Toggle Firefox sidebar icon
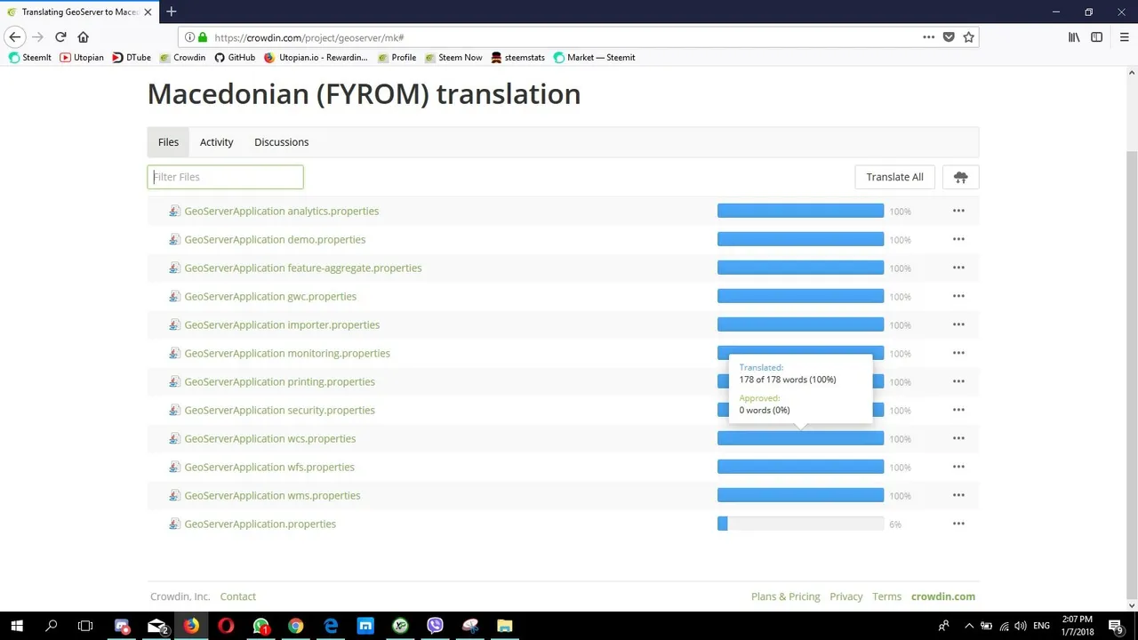1138x640 pixels. pyautogui.click(x=1096, y=37)
